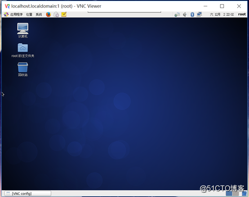The image size is (249, 197).
Task: Launch Firefox from the top panel
Action: coord(49,14)
